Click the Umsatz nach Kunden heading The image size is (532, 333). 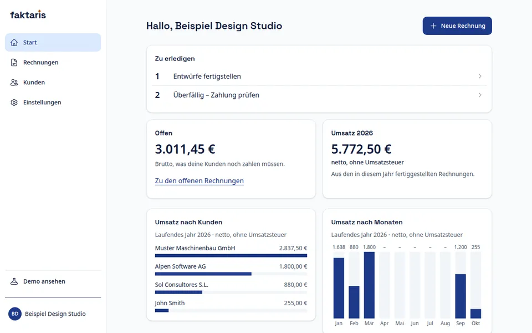coord(188,222)
